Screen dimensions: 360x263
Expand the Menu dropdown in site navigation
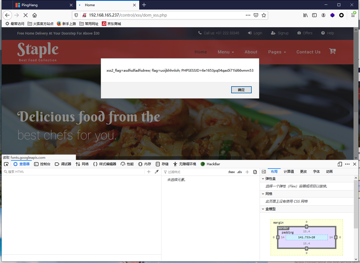point(226,52)
